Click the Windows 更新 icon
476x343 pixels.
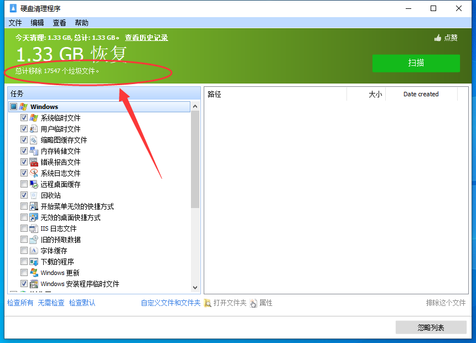coord(34,273)
